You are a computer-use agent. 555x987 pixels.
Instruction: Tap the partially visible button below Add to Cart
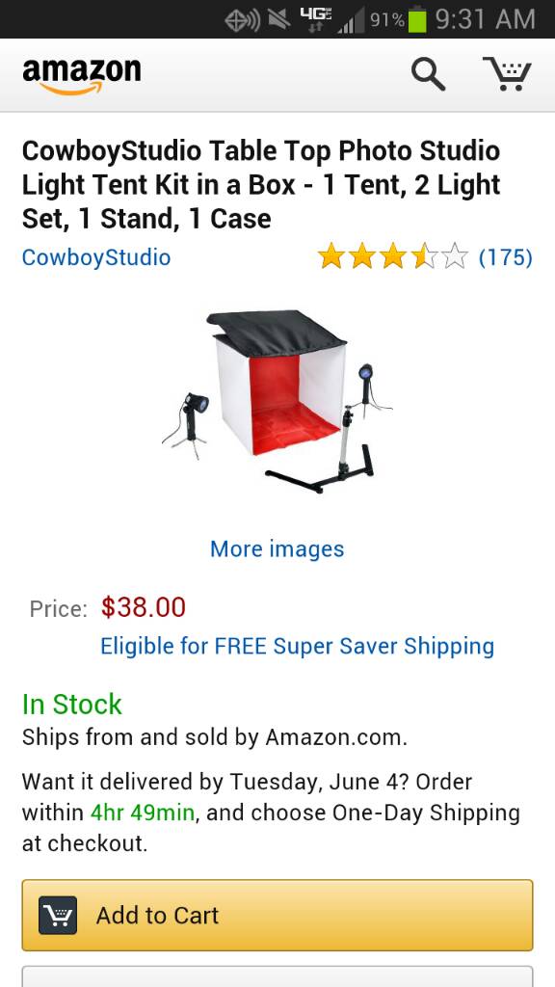277,976
